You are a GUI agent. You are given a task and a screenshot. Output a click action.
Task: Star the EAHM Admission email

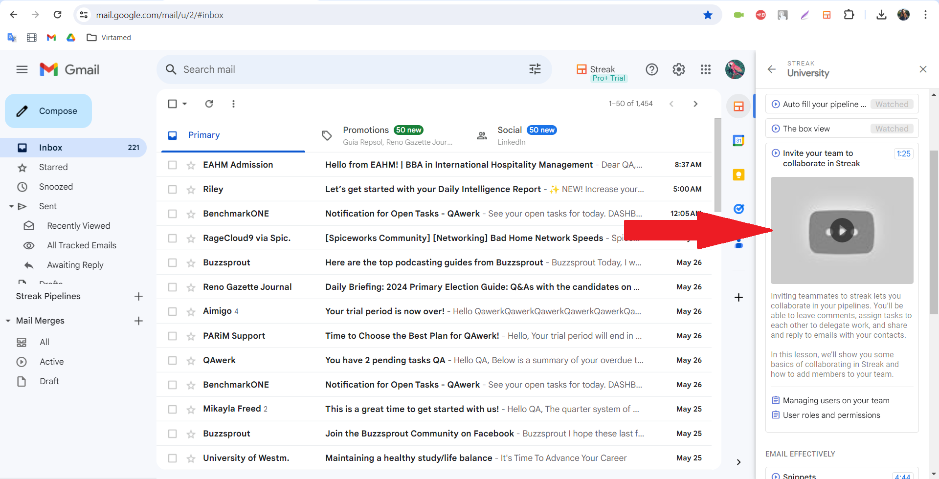pyautogui.click(x=191, y=165)
